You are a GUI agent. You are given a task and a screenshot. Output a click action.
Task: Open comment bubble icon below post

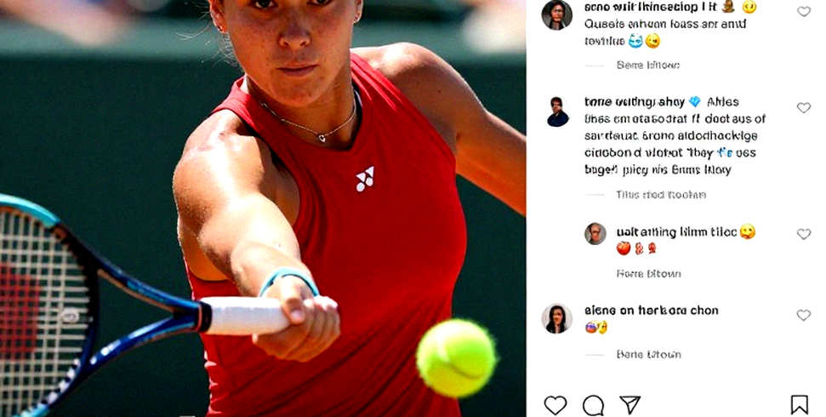(593, 405)
